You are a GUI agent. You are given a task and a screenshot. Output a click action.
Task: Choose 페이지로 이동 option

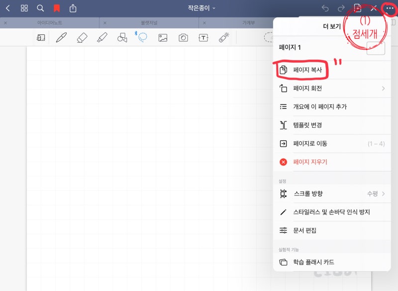click(332, 144)
